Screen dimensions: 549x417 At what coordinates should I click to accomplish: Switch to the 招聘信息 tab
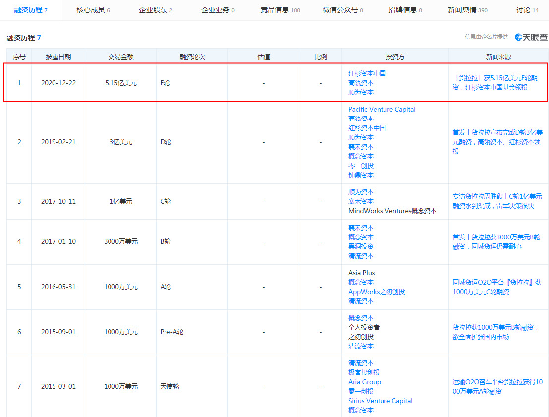pos(405,10)
